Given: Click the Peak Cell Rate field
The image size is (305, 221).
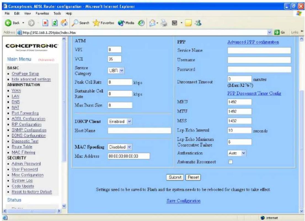Looking at the screenshot, I should click(x=120, y=82).
